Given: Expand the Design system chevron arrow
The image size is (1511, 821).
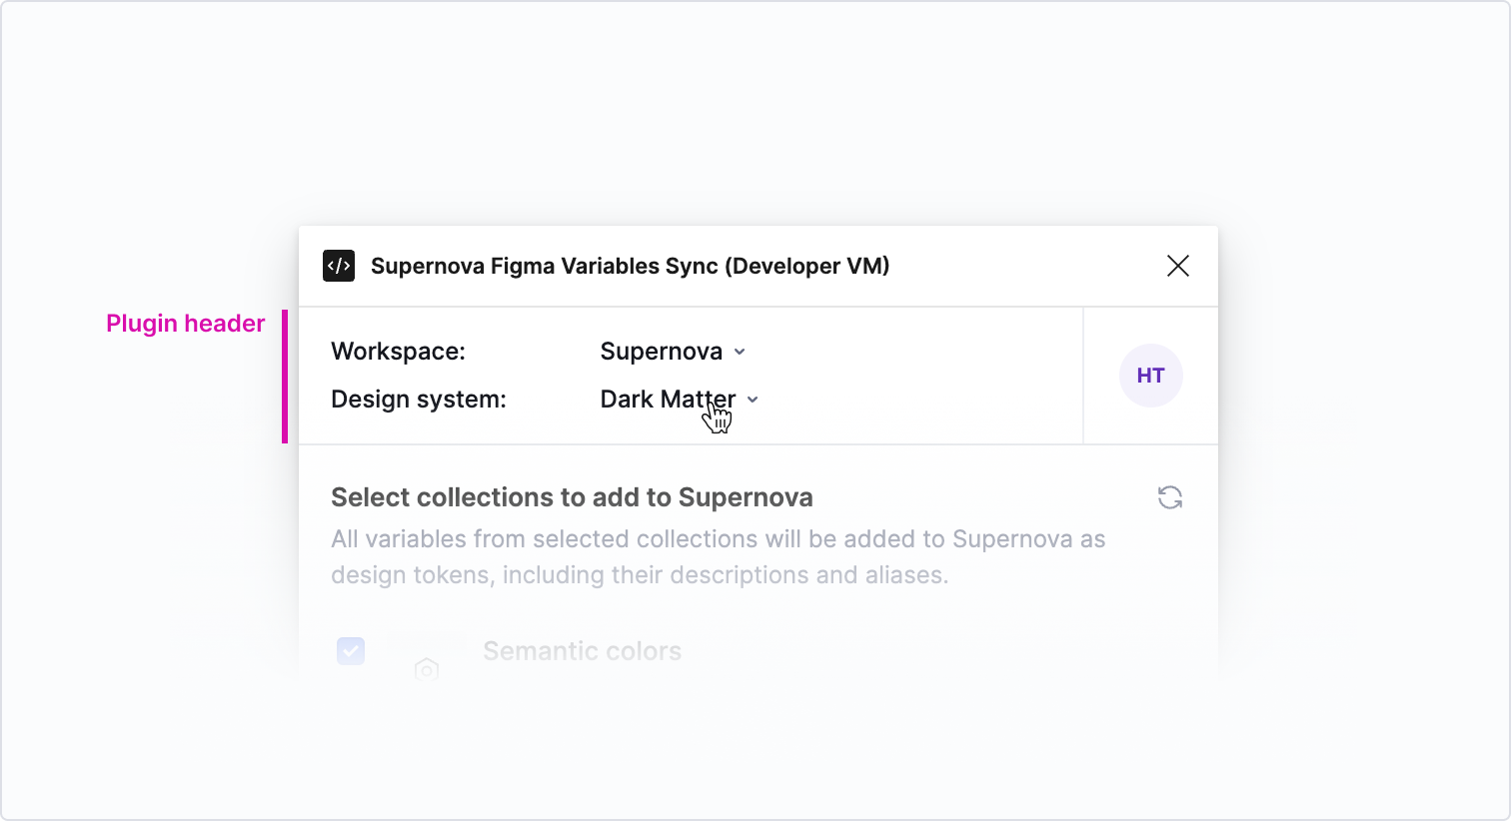Looking at the screenshot, I should pos(753,400).
